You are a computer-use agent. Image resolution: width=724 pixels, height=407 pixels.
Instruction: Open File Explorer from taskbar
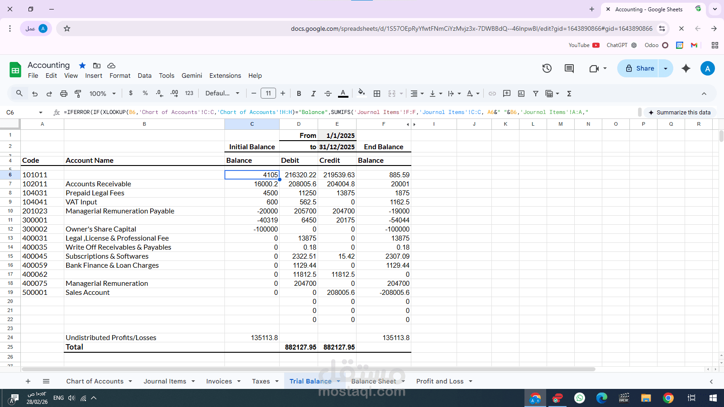coord(646,398)
